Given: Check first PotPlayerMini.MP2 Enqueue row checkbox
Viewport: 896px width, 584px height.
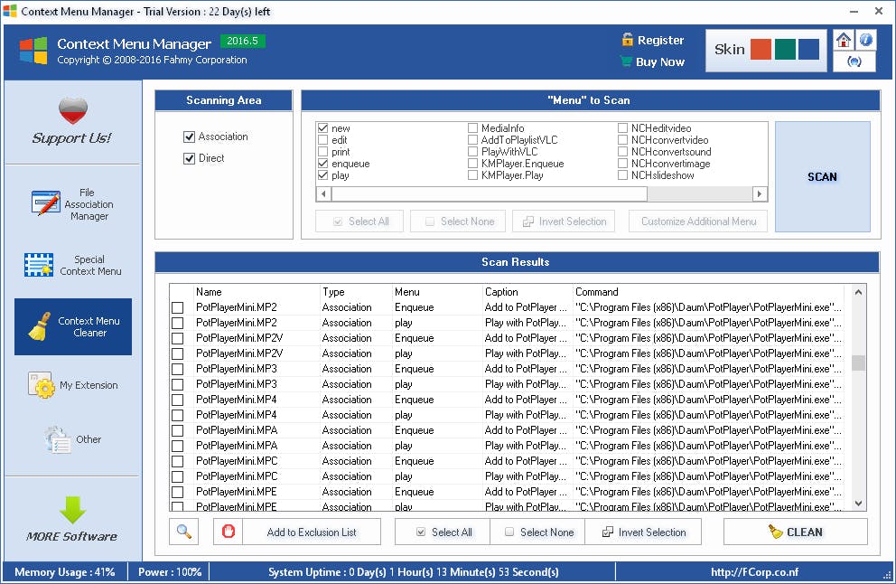Looking at the screenshot, I should (178, 307).
